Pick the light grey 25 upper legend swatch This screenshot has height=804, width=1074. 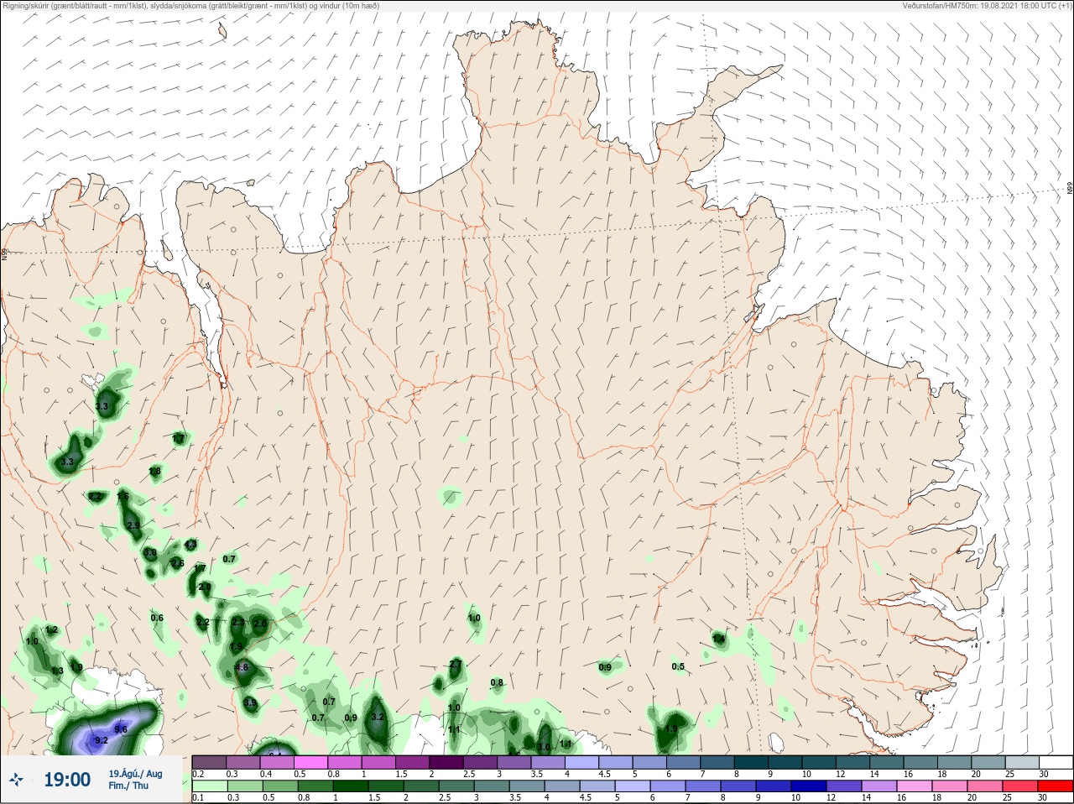1022,762
